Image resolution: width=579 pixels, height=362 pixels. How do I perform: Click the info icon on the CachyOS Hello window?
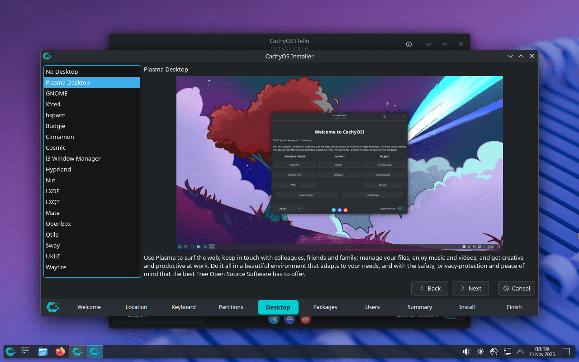click(x=408, y=44)
